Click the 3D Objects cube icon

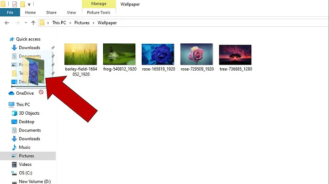[x=14, y=113]
